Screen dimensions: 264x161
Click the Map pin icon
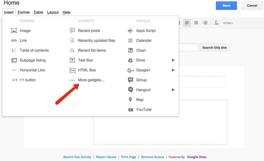tap(130, 100)
